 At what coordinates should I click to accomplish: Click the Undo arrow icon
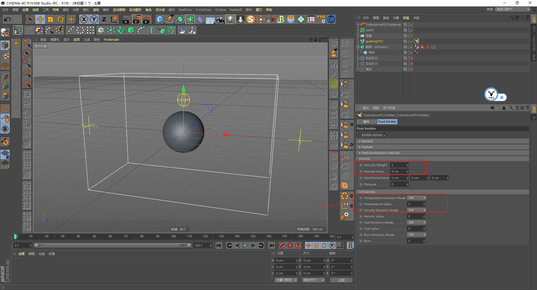pos(8,19)
